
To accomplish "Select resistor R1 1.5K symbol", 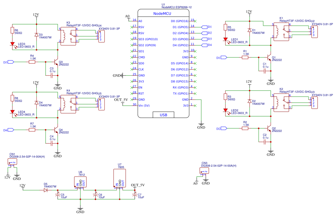I will (245, 57).
